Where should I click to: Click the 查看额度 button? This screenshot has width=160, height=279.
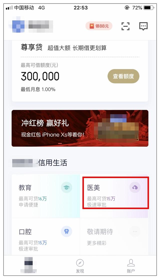tap(123, 76)
